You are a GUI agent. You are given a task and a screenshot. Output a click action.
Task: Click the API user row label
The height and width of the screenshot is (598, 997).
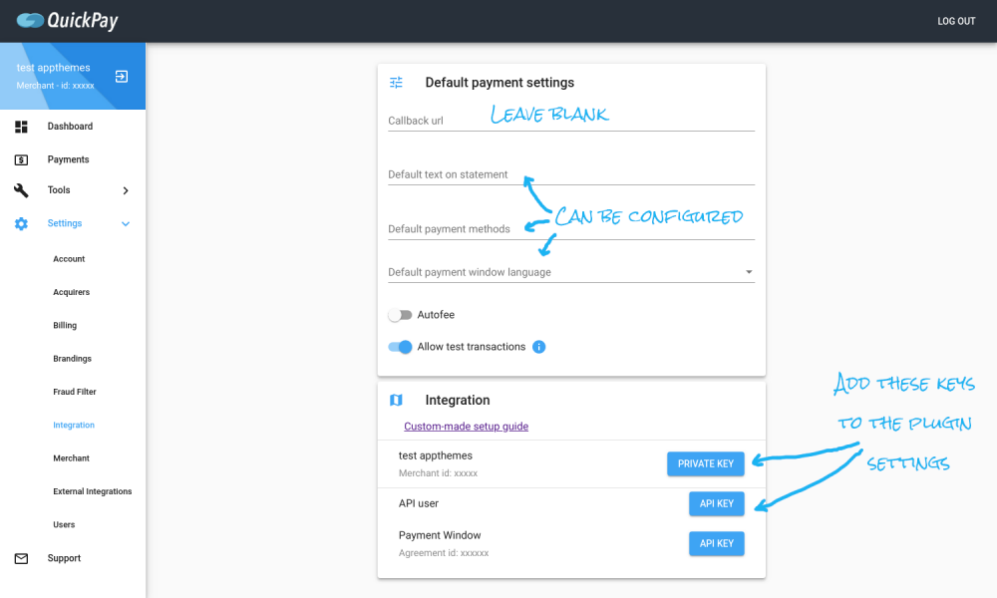(x=419, y=503)
